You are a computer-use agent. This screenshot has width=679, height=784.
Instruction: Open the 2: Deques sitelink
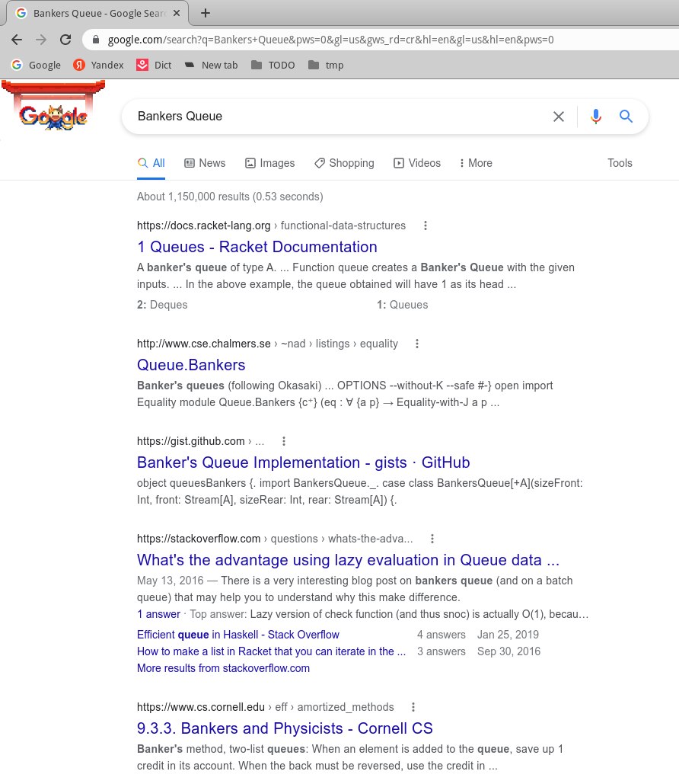pos(162,305)
